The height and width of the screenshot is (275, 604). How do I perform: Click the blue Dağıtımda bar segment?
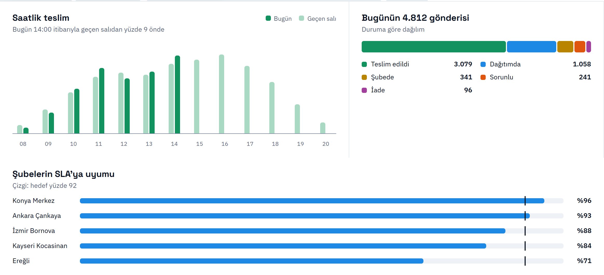pos(532,47)
